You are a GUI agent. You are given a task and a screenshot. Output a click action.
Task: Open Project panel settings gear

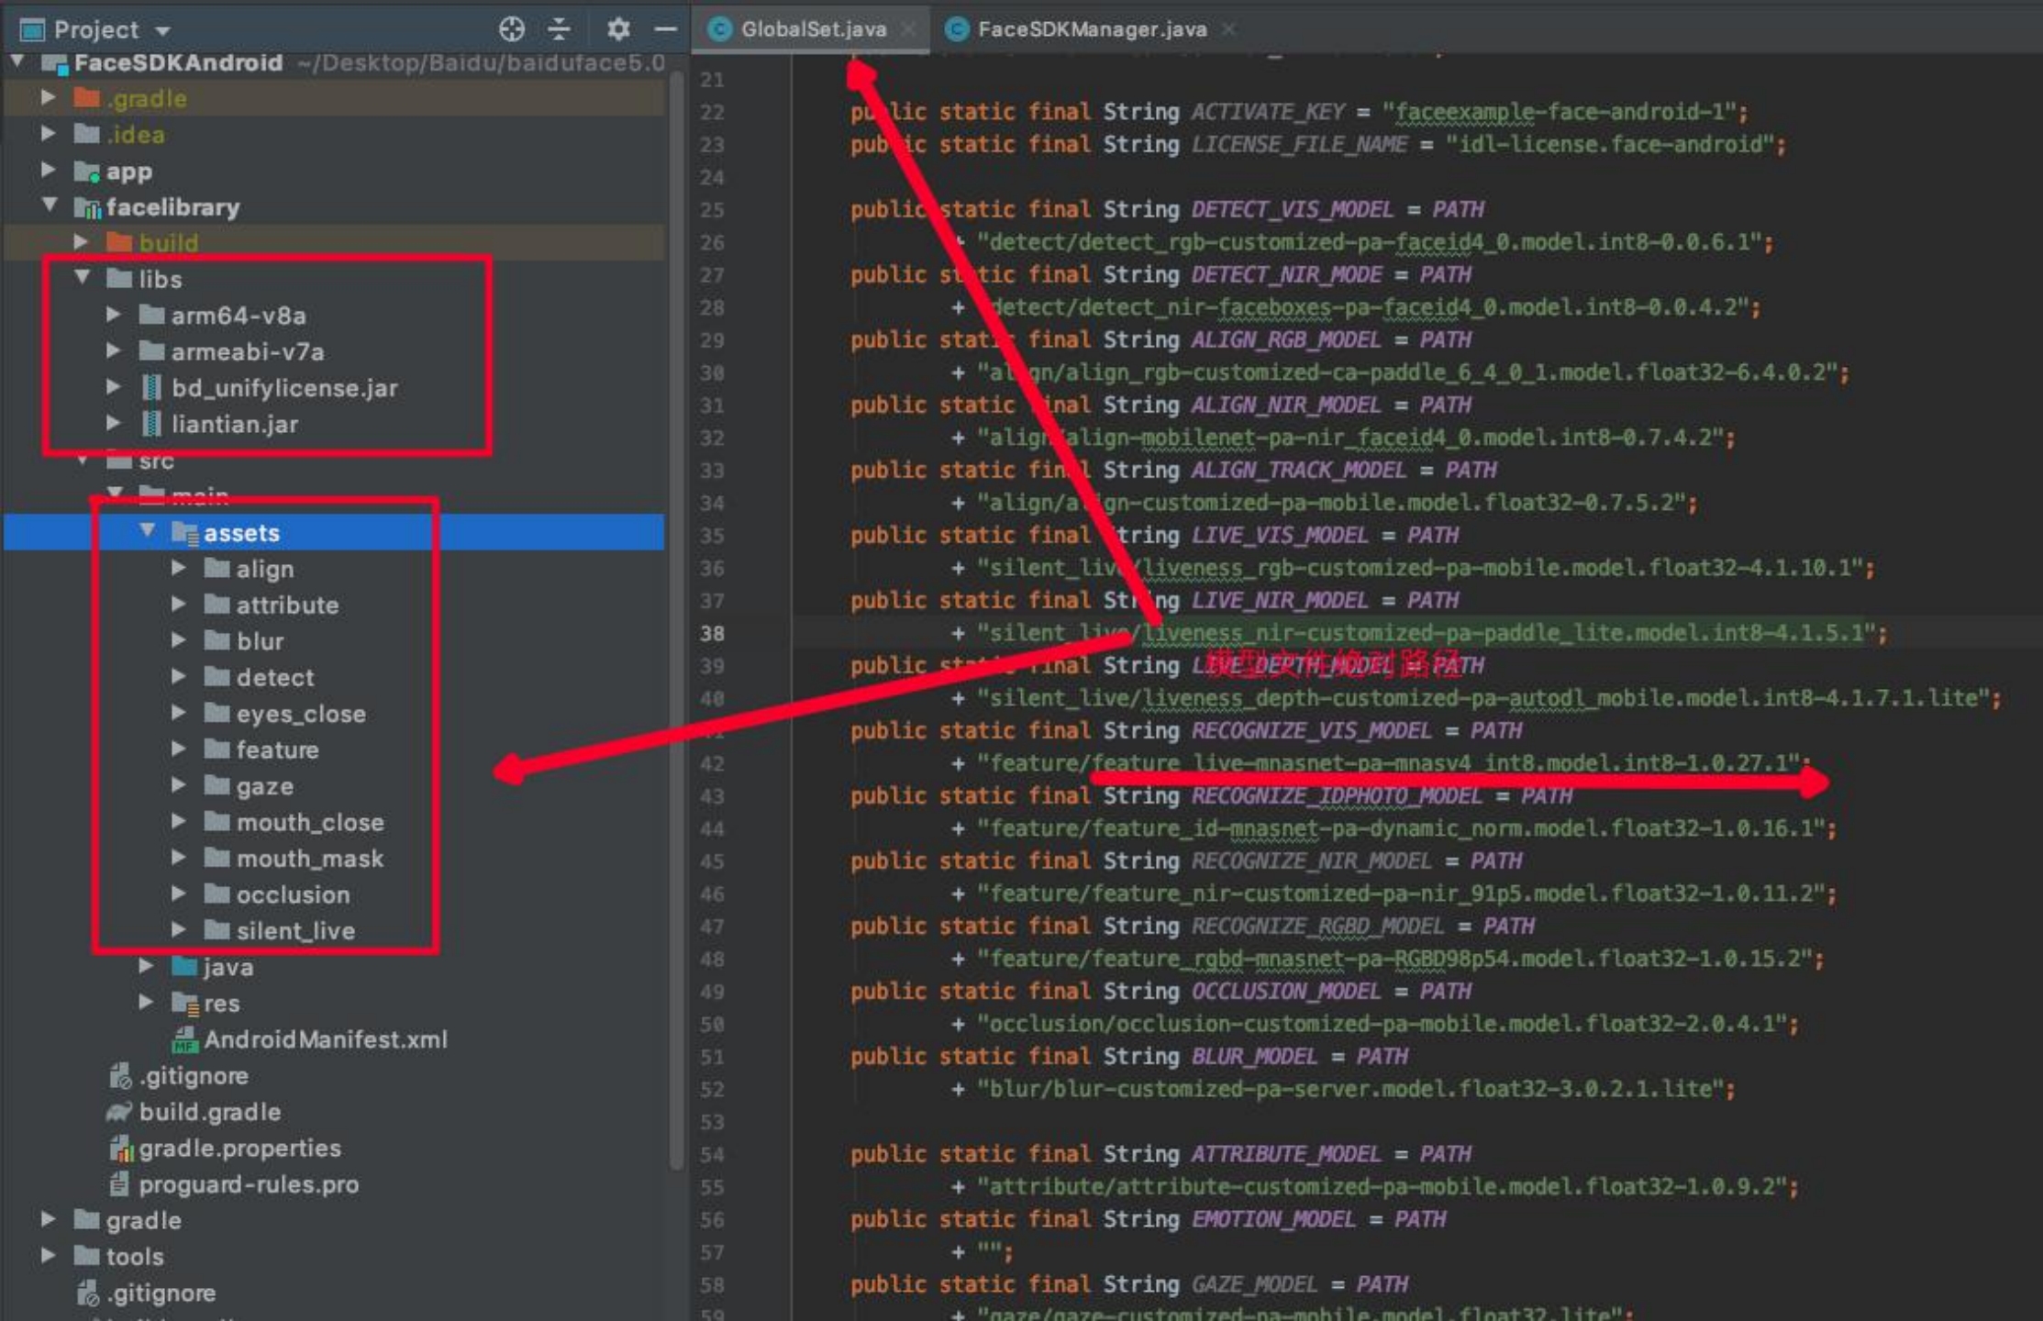pyautogui.click(x=618, y=29)
